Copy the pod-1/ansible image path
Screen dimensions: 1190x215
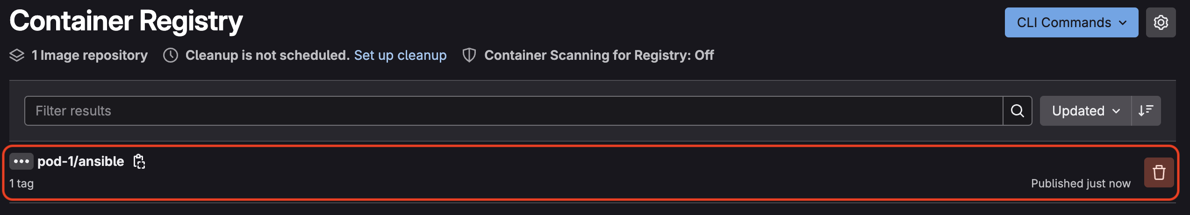139,161
